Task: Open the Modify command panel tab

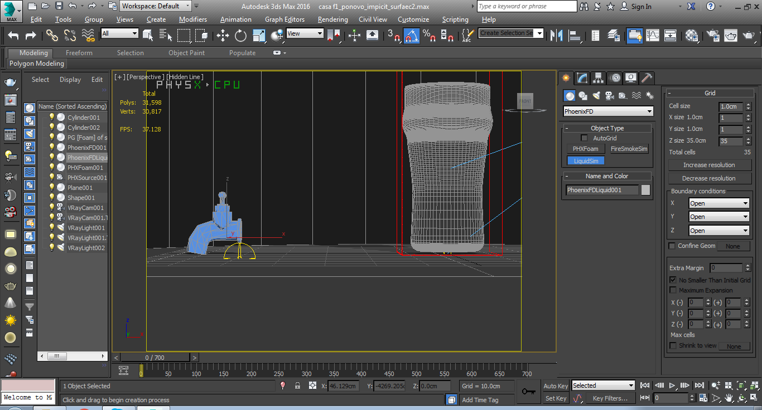Action: point(582,78)
